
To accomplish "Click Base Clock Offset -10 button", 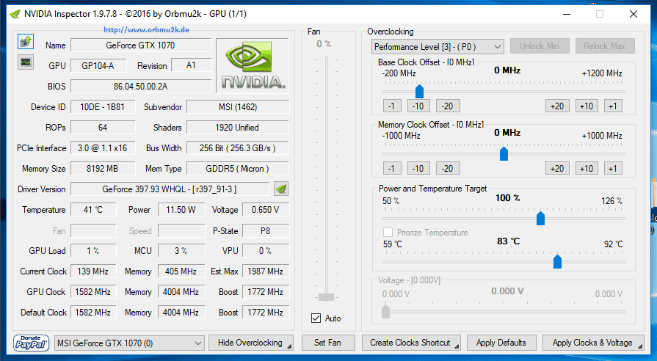I will 418,106.
